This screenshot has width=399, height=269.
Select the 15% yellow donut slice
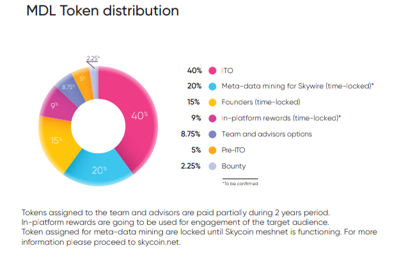pos(56,141)
